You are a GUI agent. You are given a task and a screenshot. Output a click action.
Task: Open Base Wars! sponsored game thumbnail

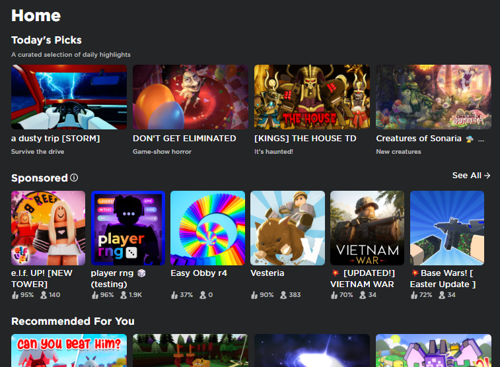point(447,228)
